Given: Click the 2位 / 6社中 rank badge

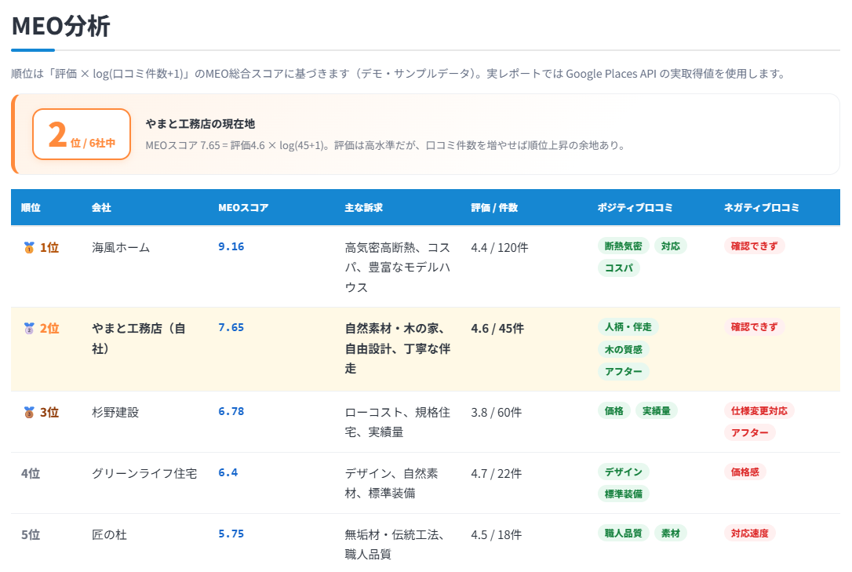Looking at the screenshot, I should tap(82, 134).
